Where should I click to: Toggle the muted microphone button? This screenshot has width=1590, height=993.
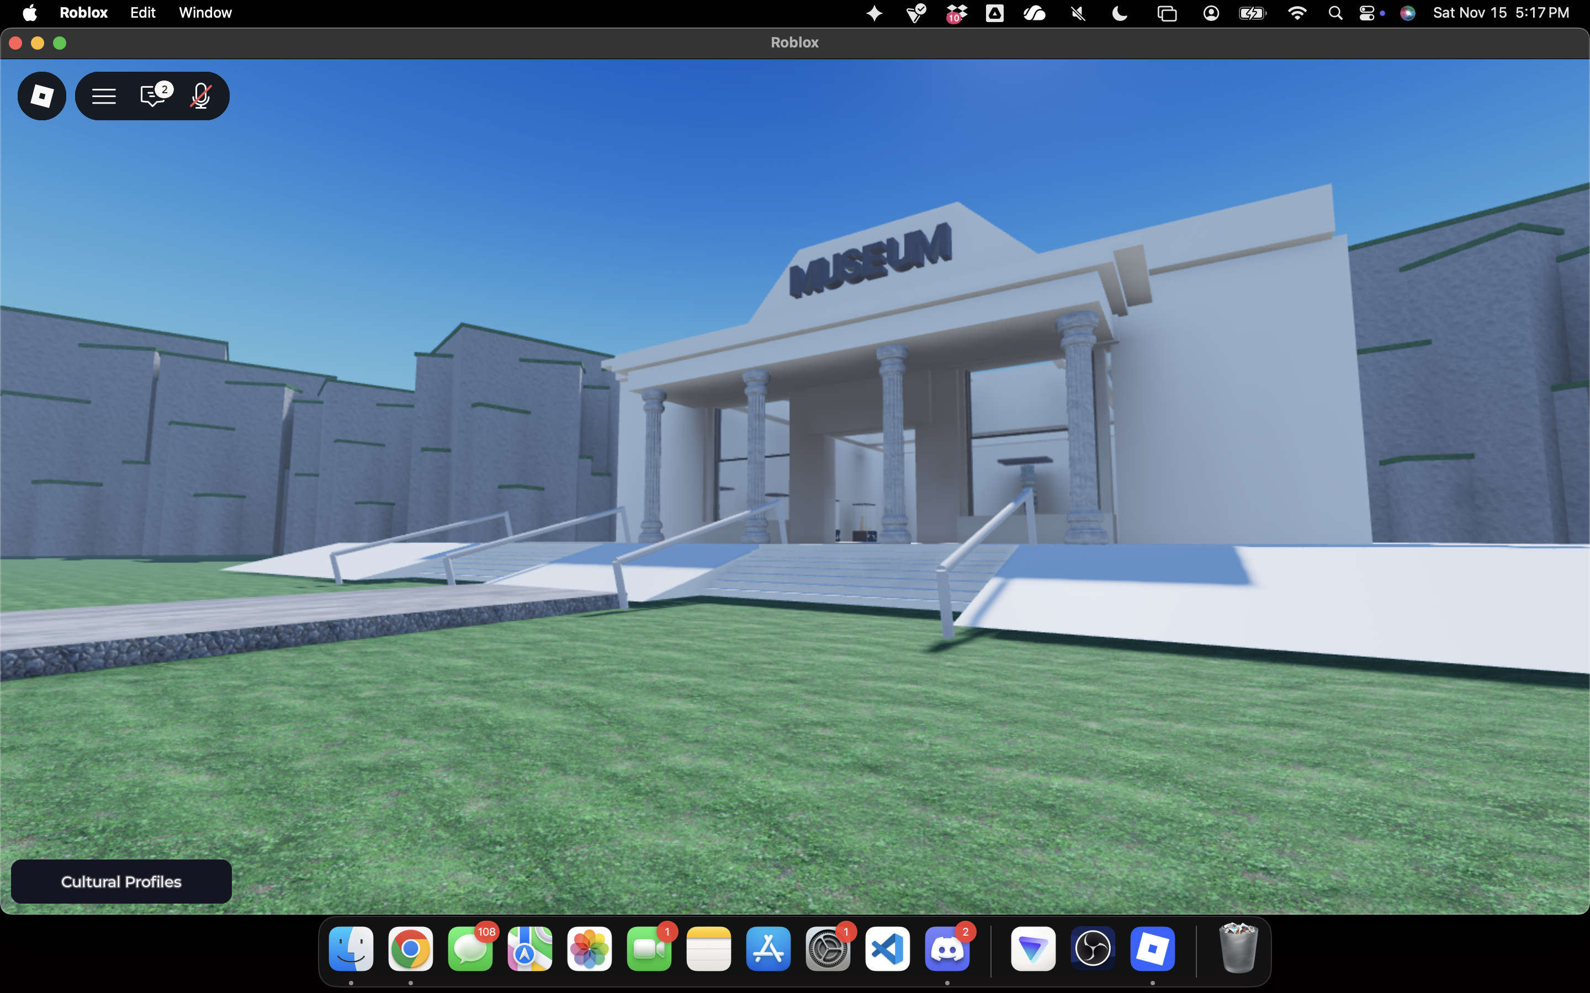[200, 96]
